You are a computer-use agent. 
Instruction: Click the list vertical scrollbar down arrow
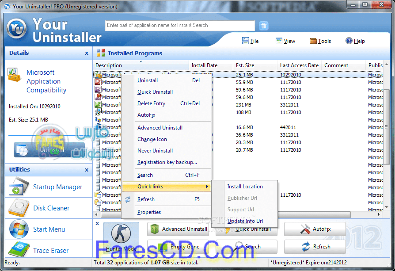point(387,207)
